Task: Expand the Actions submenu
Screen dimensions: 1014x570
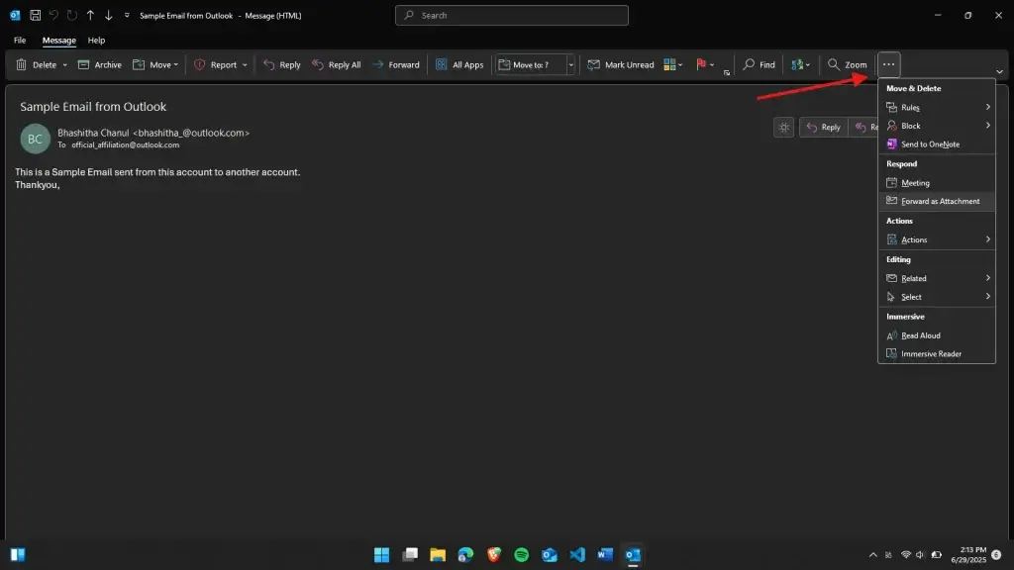Action: point(937,239)
